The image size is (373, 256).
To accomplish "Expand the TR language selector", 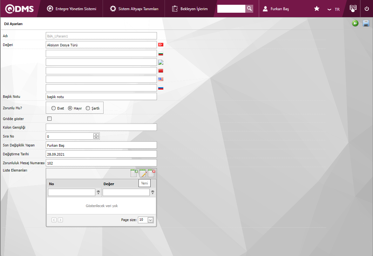I will point(334,9).
